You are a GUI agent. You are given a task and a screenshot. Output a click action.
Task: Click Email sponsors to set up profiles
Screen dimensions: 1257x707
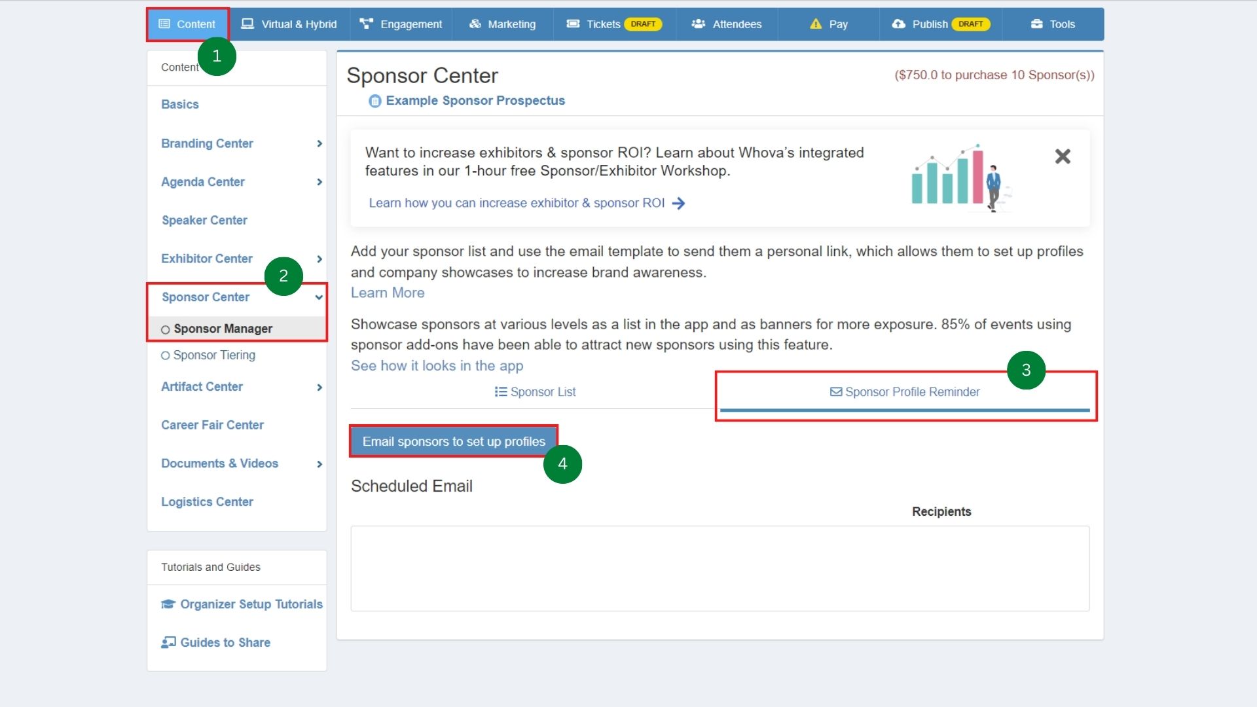454,442
